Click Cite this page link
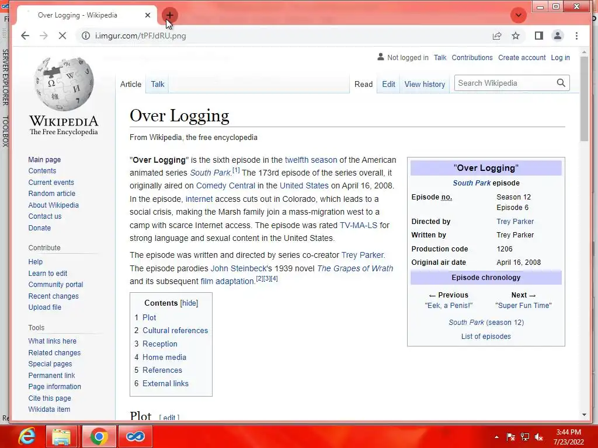The height and width of the screenshot is (448, 598). pyautogui.click(x=50, y=398)
